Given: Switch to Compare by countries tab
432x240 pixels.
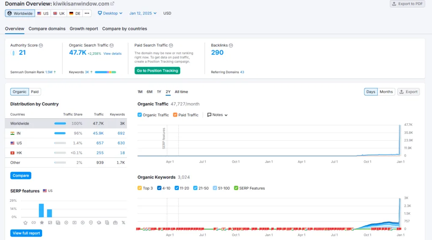Looking at the screenshot, I should coord(124,29).
